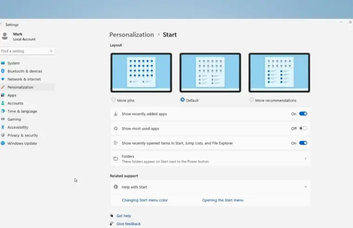This screenshot has width=353, height=228.
Task: Disable Show recently added apps toggle
Action: (303, 114)
